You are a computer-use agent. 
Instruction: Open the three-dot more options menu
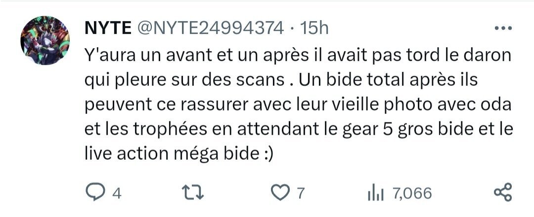pos(503,29)
